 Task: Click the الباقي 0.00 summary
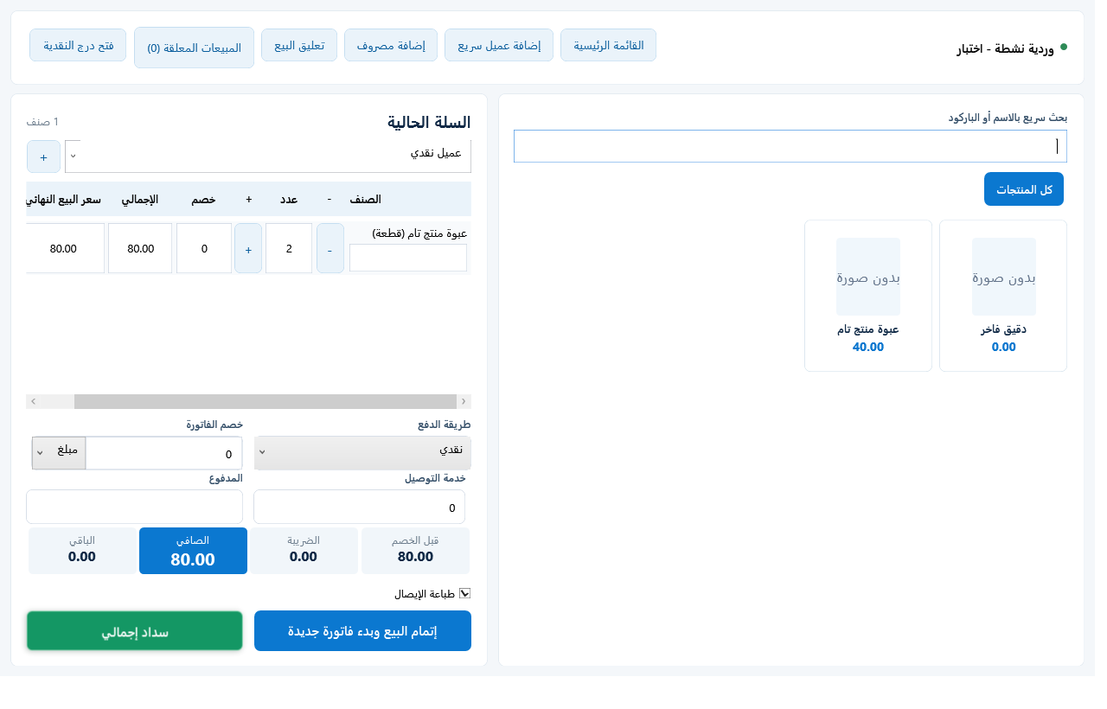tap(82, 551)
